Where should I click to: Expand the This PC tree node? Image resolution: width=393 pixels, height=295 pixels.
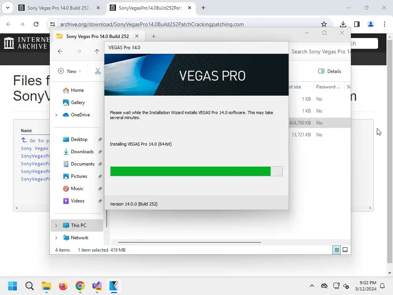pos(56,225)
